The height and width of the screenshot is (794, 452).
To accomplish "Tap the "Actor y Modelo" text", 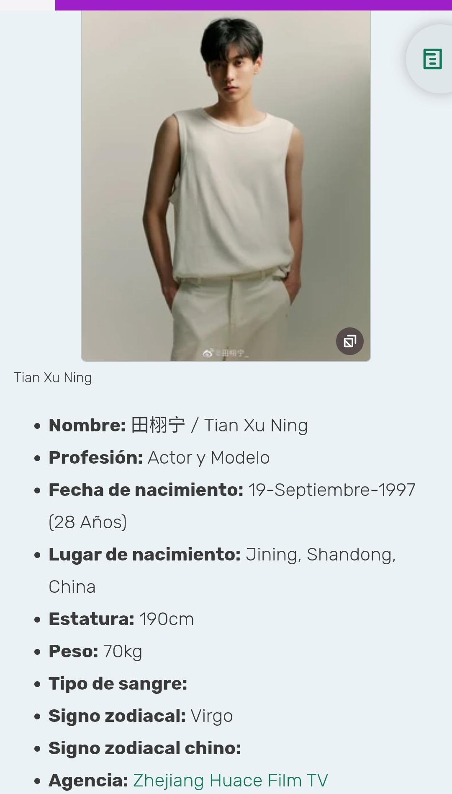I will 208,457.
